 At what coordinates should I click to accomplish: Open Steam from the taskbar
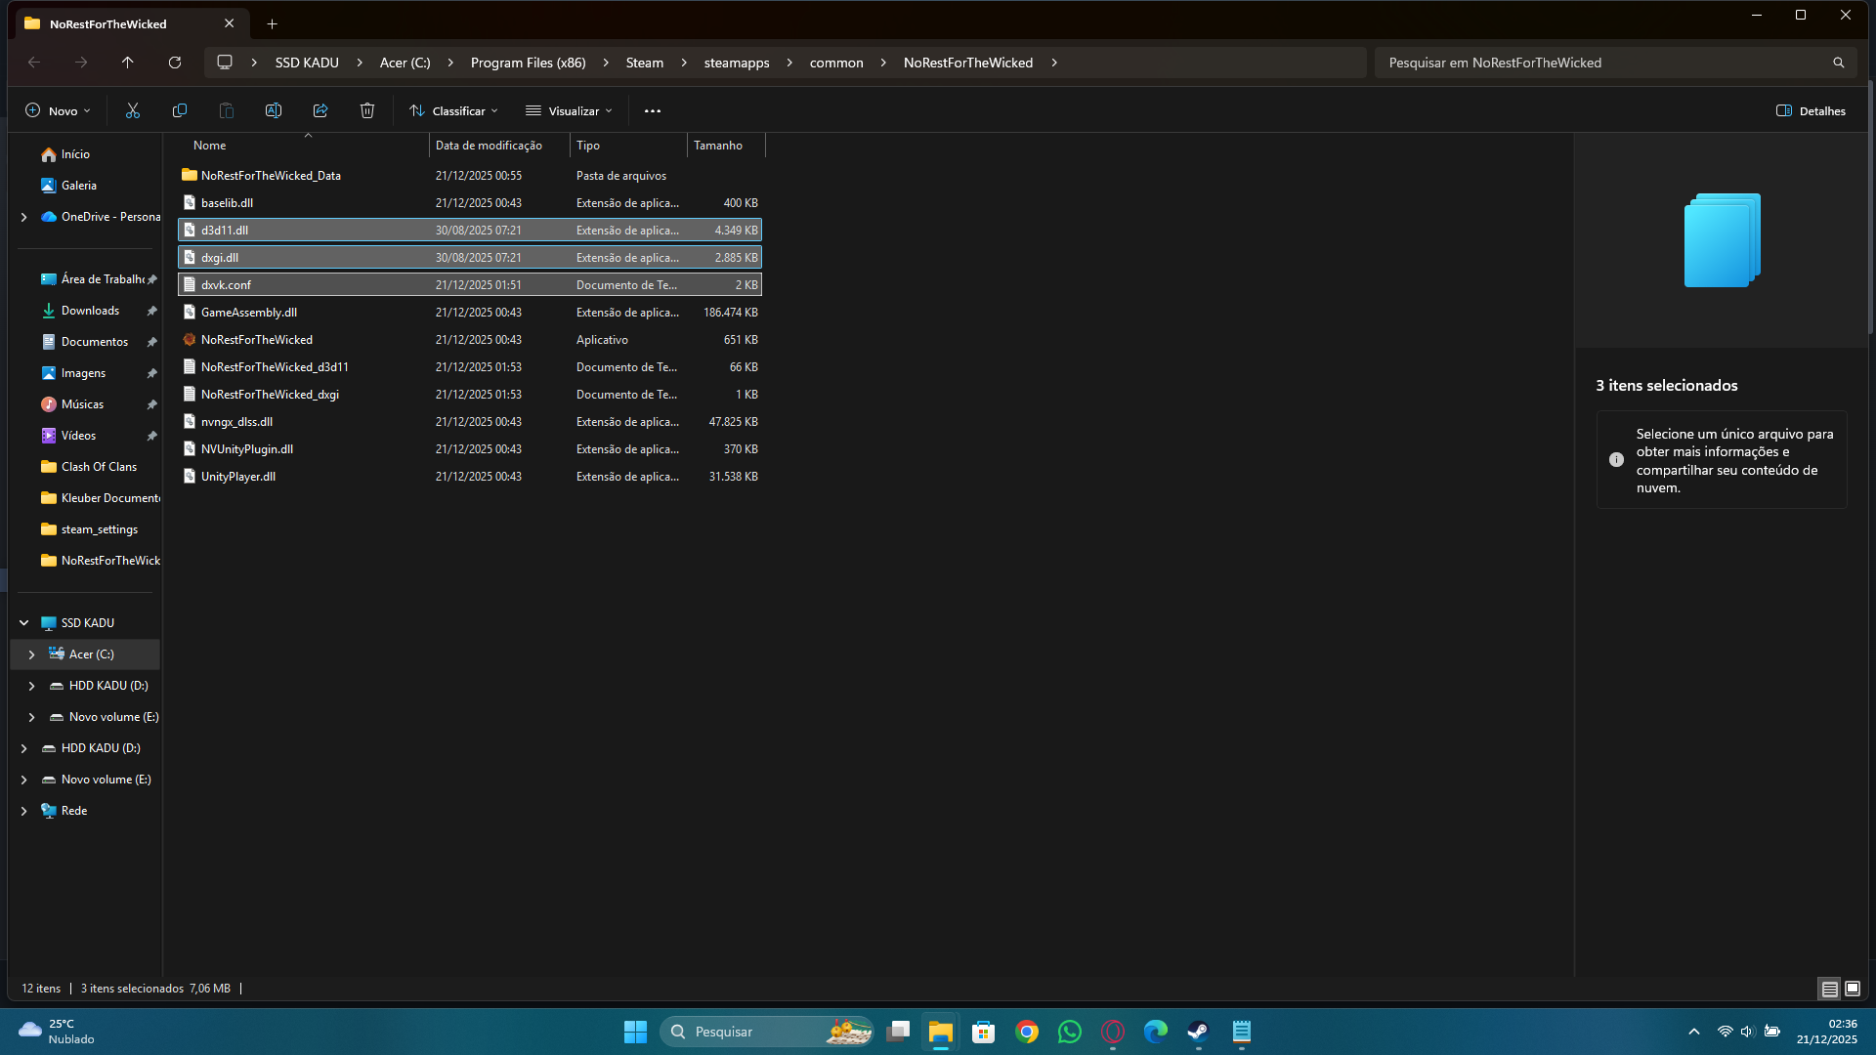pos(1198,1032)
